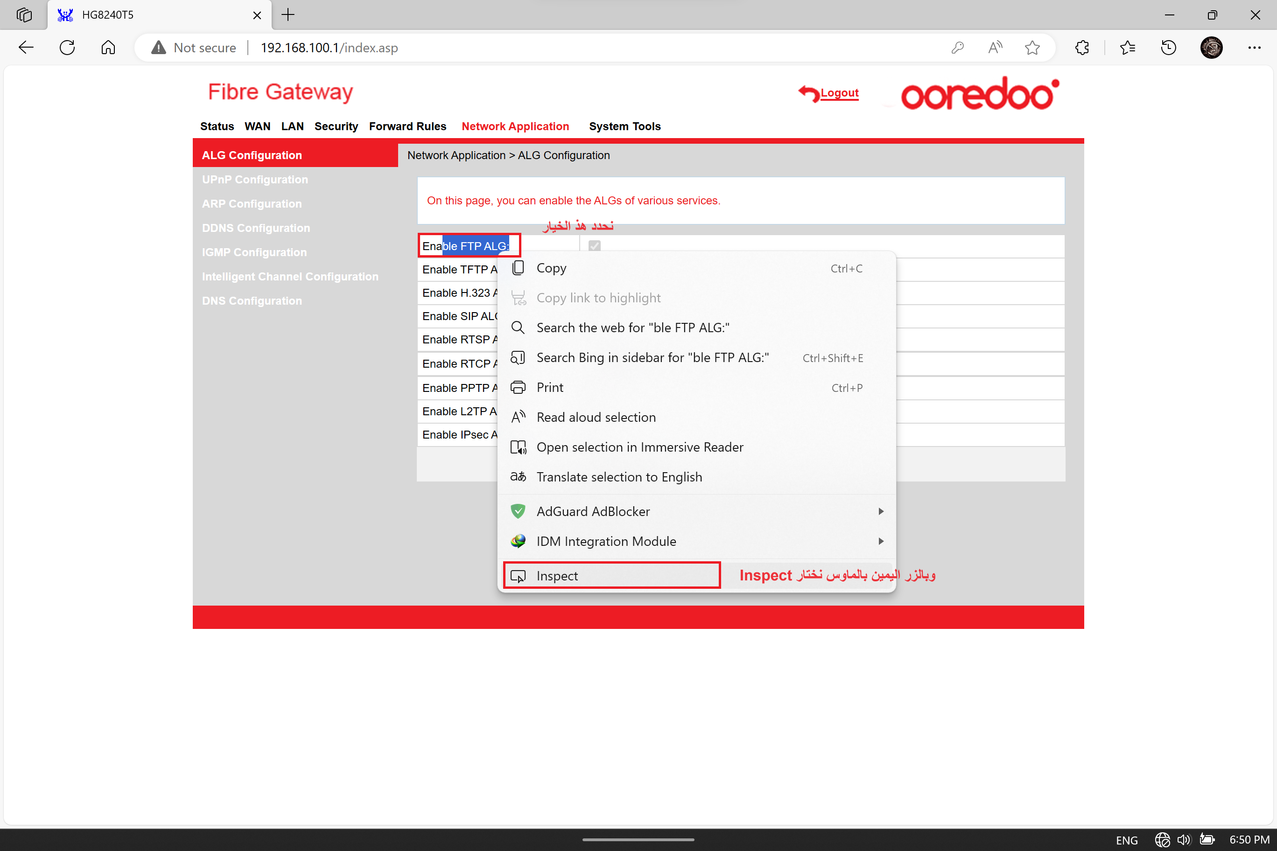The width and height of the screenshot is (1277, 851).
Task: Toggle the Enable FTP ALG checkbox
Action: (x=595, y=246)
